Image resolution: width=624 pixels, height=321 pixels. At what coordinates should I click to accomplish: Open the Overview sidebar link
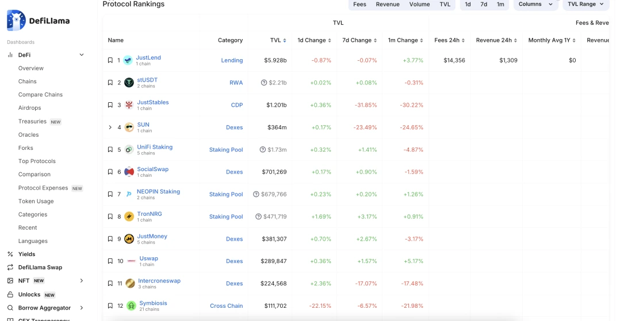[x=31, y=68]
